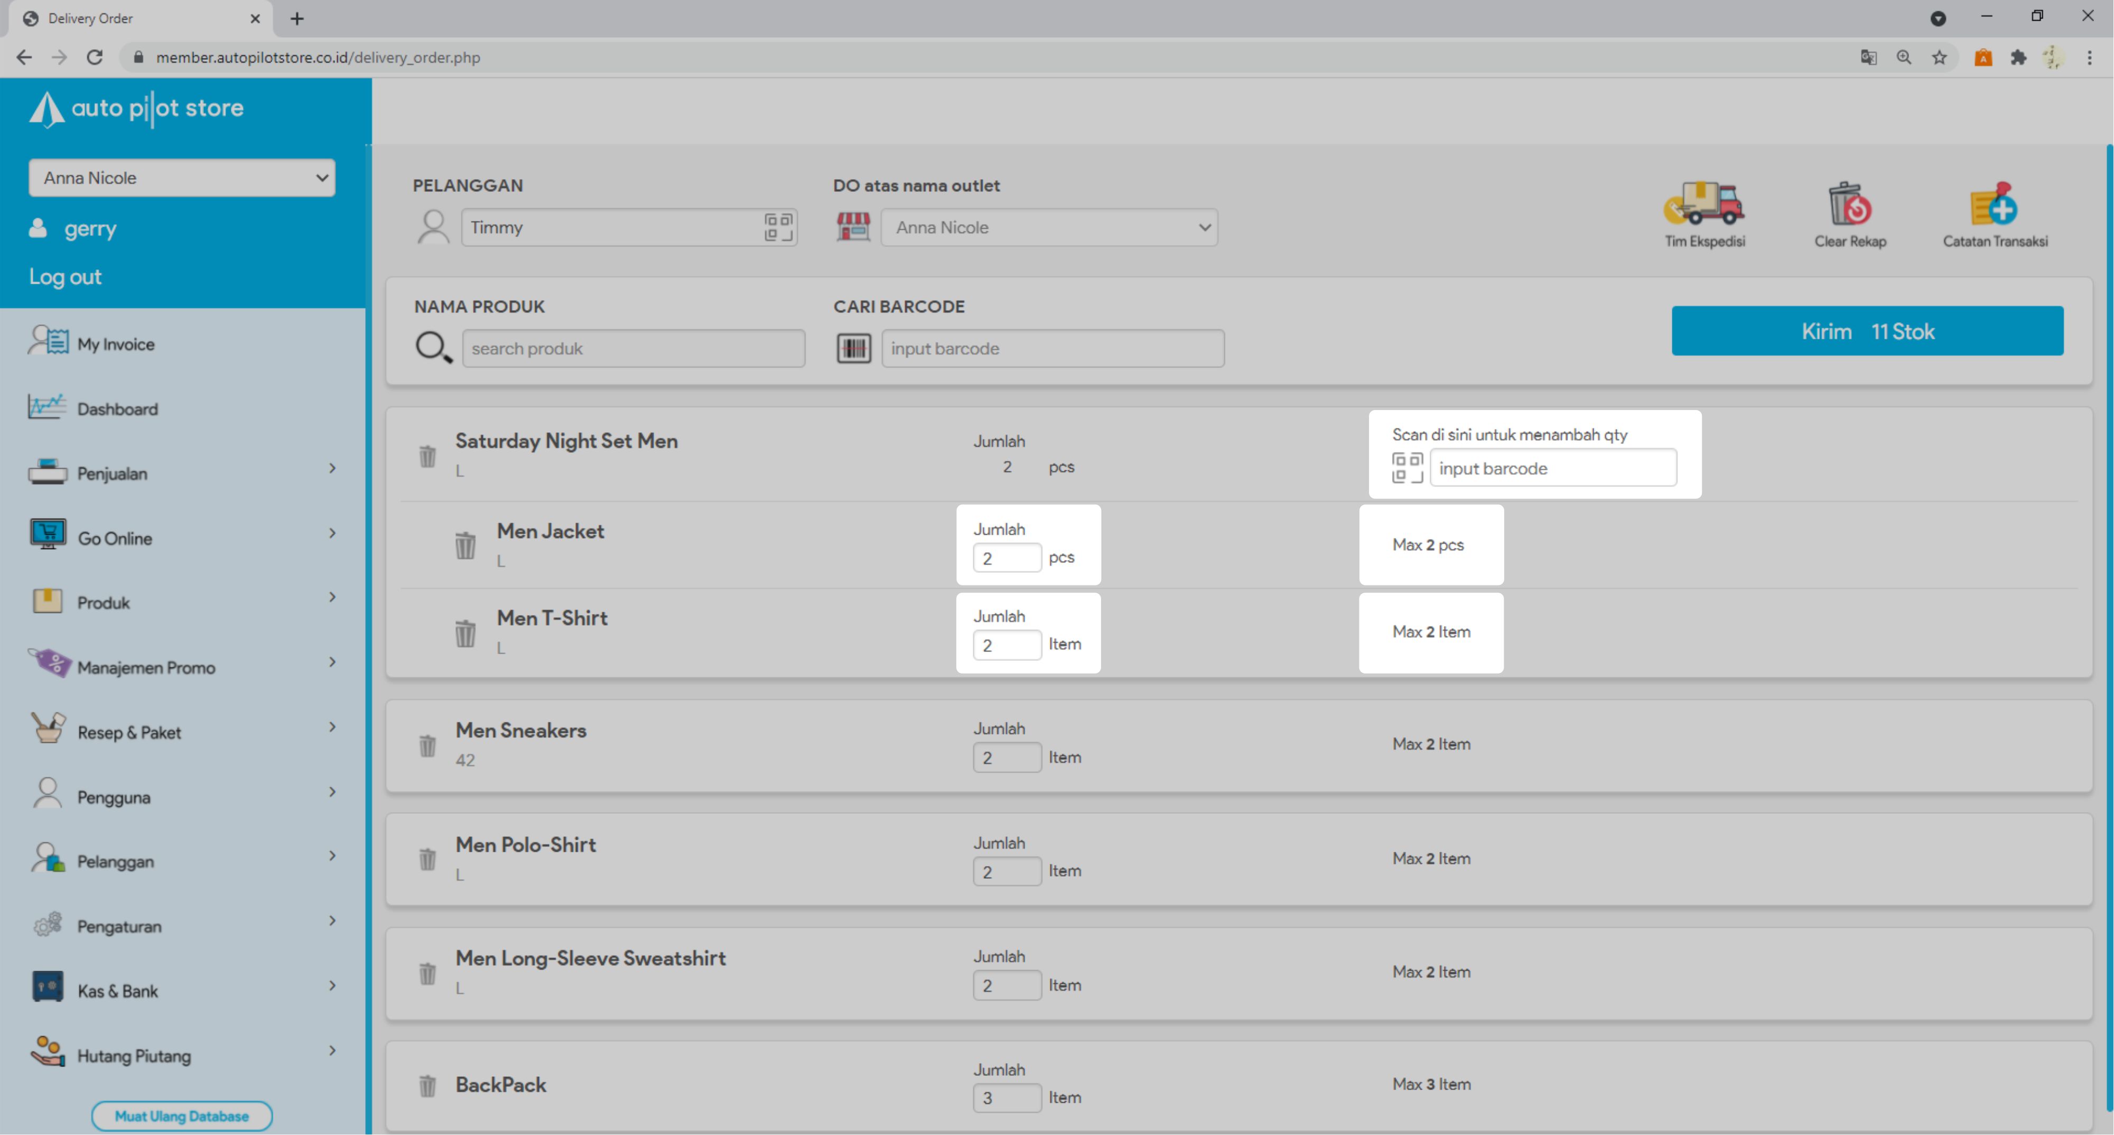Screen dimensions: 2114x1135
Task: Open the Tim Ekspedisi truck icon
Action: (1705, 205)
